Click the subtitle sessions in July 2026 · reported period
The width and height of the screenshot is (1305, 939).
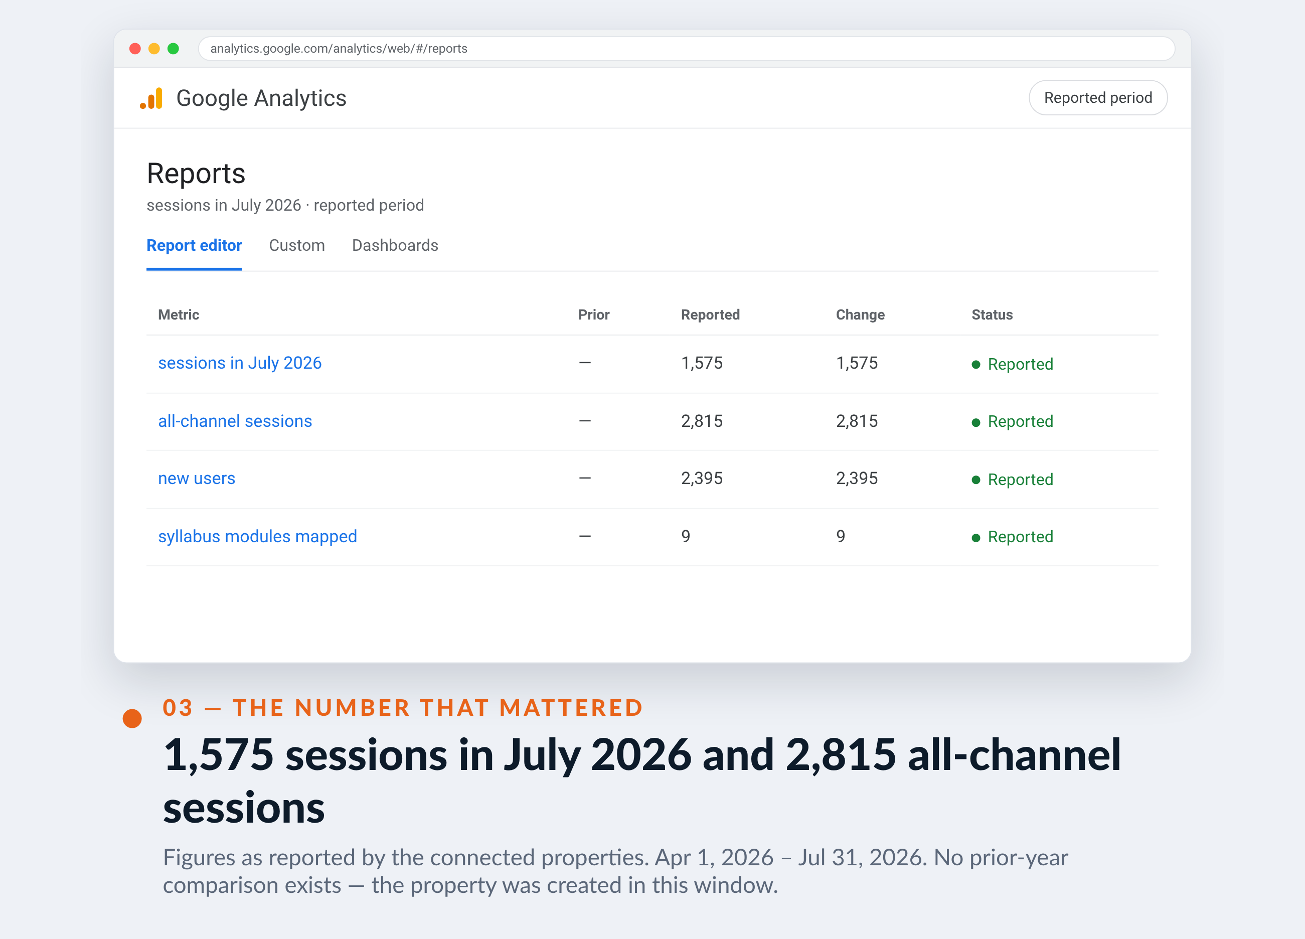coord(285,206)
